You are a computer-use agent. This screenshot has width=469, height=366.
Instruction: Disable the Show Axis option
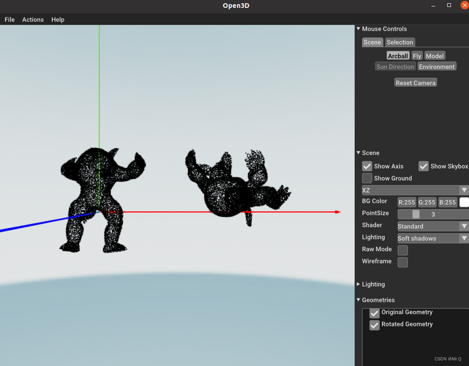pyautogui.click(x=367, y=166)
